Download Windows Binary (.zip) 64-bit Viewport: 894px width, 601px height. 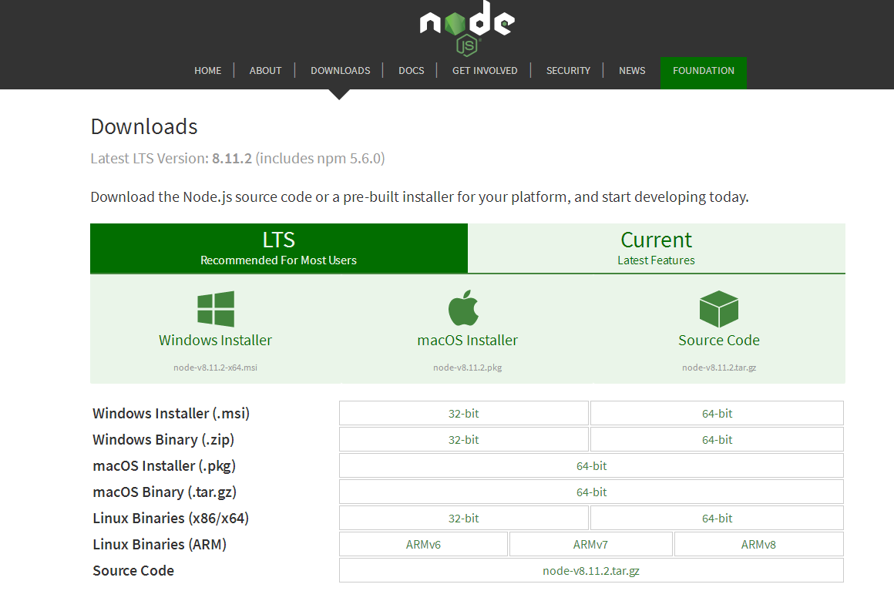pos(718,440)
